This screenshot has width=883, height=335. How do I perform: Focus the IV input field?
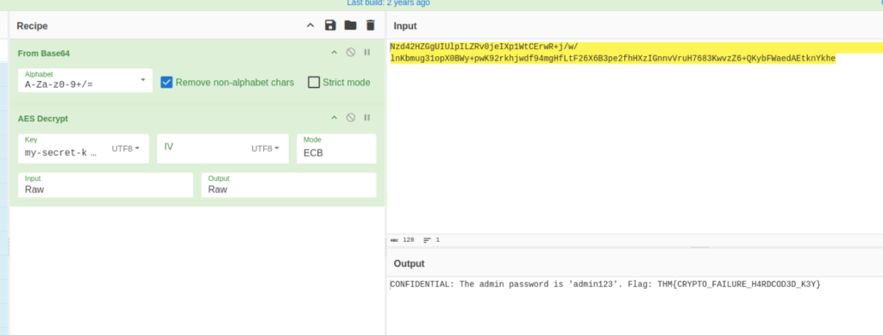pyautogui.click(x=203, y=148)
